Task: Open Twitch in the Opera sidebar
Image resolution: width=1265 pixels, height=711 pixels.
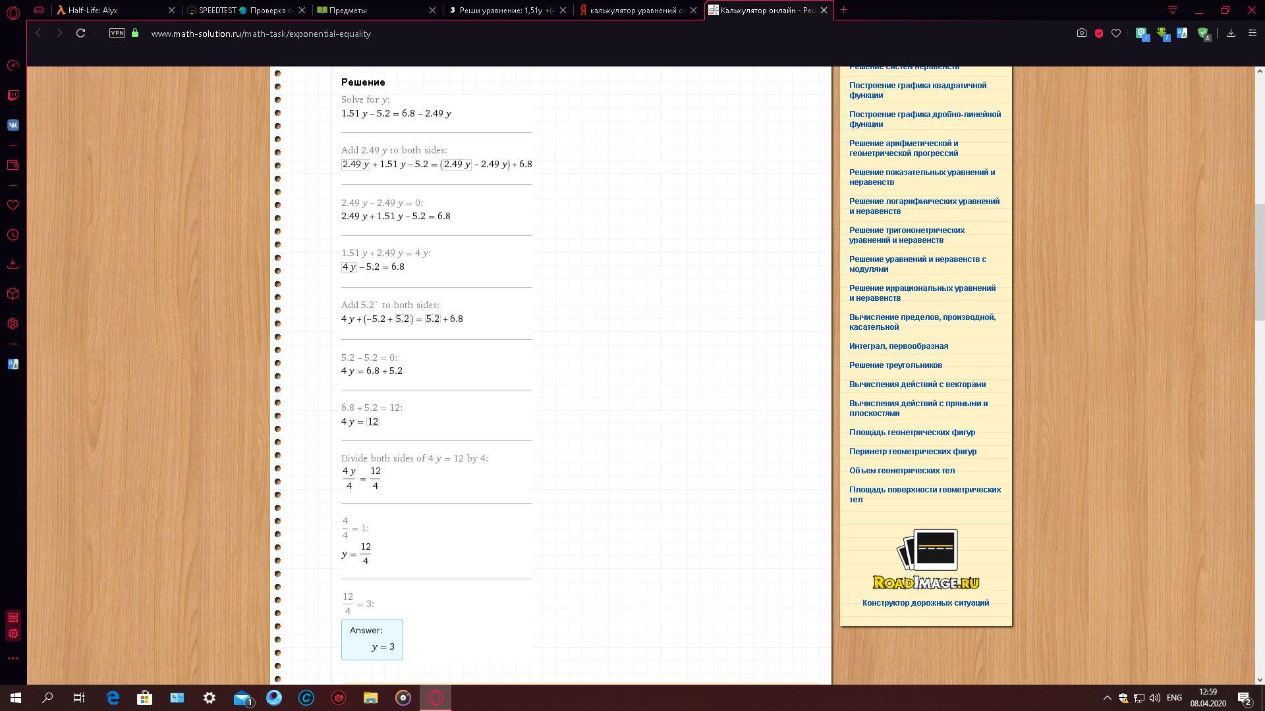Action: pyautogui.click(x=13, y=95)
